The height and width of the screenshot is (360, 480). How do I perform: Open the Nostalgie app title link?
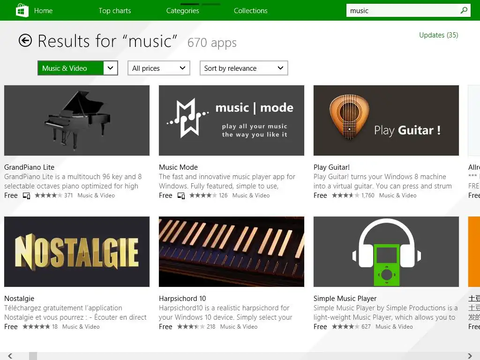(19, 299)
